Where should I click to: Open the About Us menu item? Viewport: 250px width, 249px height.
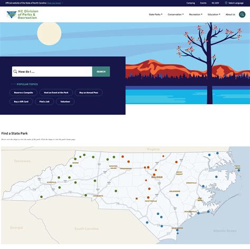pyautogui.click(x=230, y=14)
